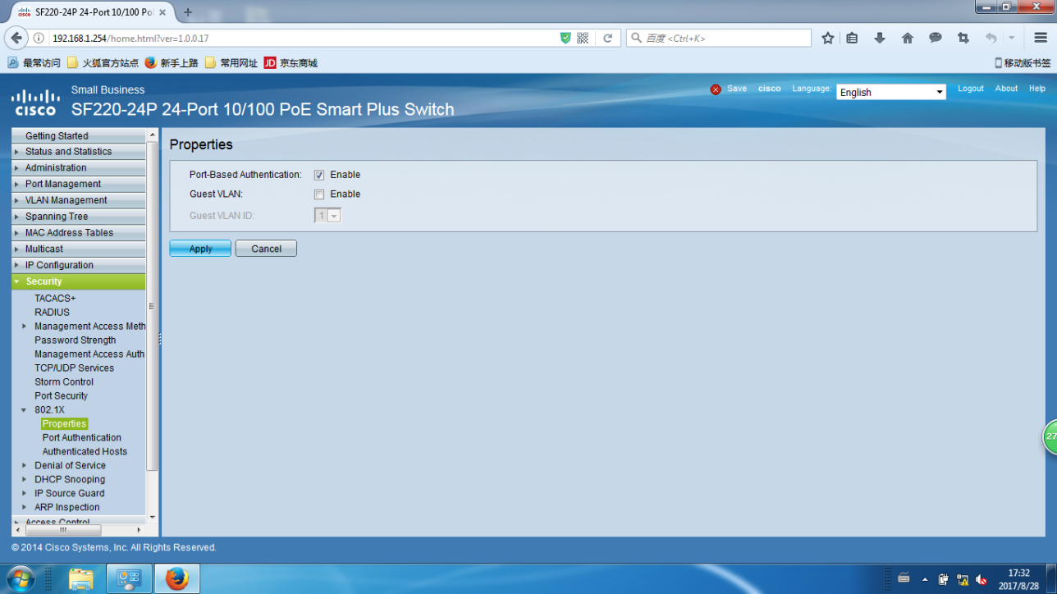
Task: Open Windows Explorer from the taskbar
Action: click(x=80, y=578)
